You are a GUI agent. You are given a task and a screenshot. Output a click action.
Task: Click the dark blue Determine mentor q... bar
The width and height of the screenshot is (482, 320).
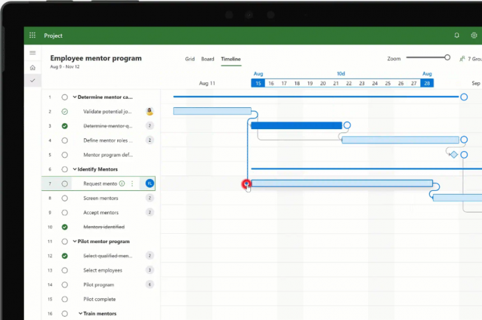[297, 125]
